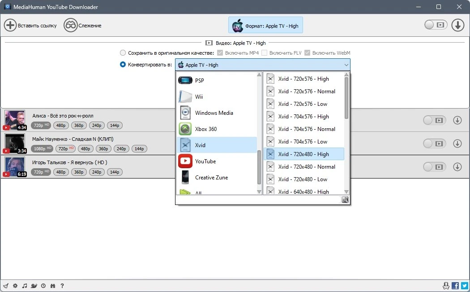Screen dimensions: 470x292
Task: Click the Facebook icon
Action: (455, 286)
